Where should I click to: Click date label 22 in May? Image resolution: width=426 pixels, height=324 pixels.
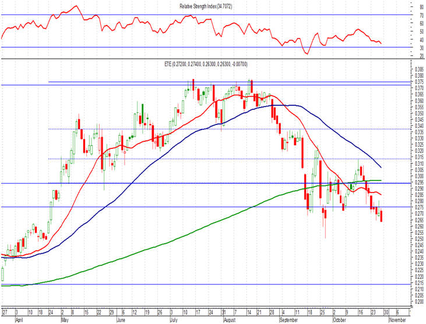[x=99, y=312]
